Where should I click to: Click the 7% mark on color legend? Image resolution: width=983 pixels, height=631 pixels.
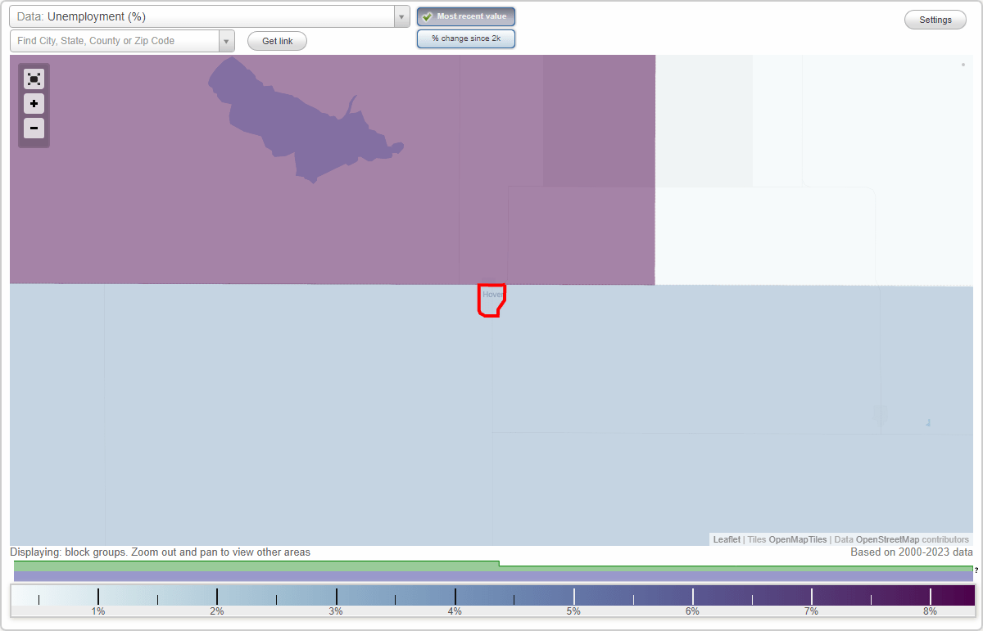(811, 611)
